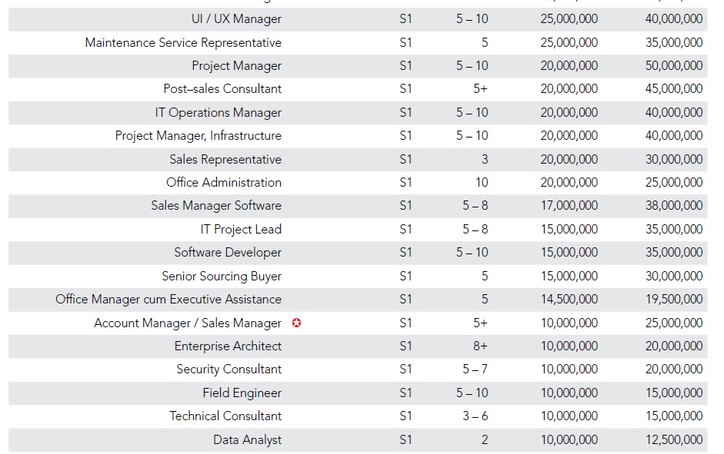The image size is (724, 454).
Task: Select Project Manager max salary 50,000,000
Action: 674,65
